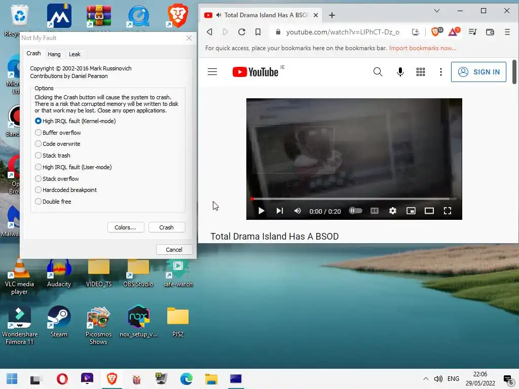Image resolution: width=519 pixels, height=389 pixels.
Task: Open ENG language switcher
Action: tap(453, 379)
